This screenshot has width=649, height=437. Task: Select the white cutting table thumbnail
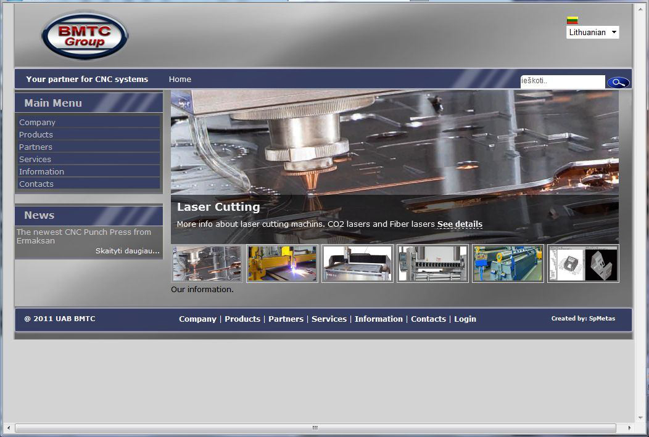pos(357,264)
